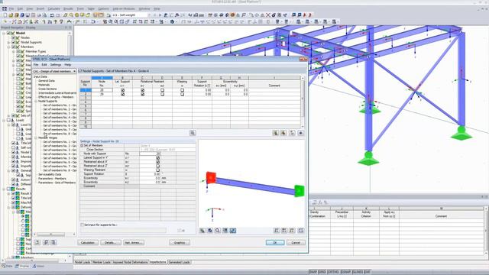Switch to Member Loads table tab

102,262
